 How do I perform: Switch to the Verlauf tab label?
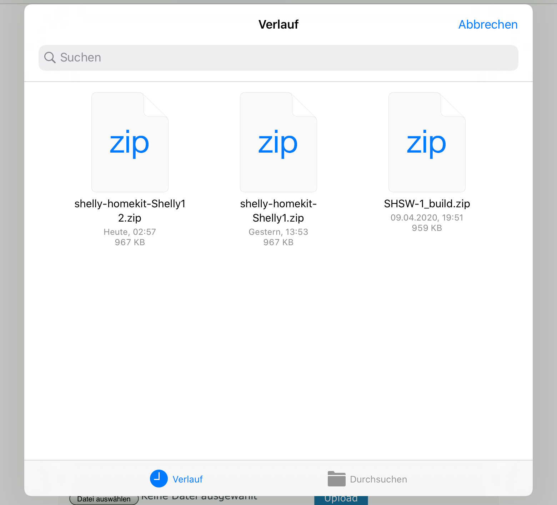point(187,479)
